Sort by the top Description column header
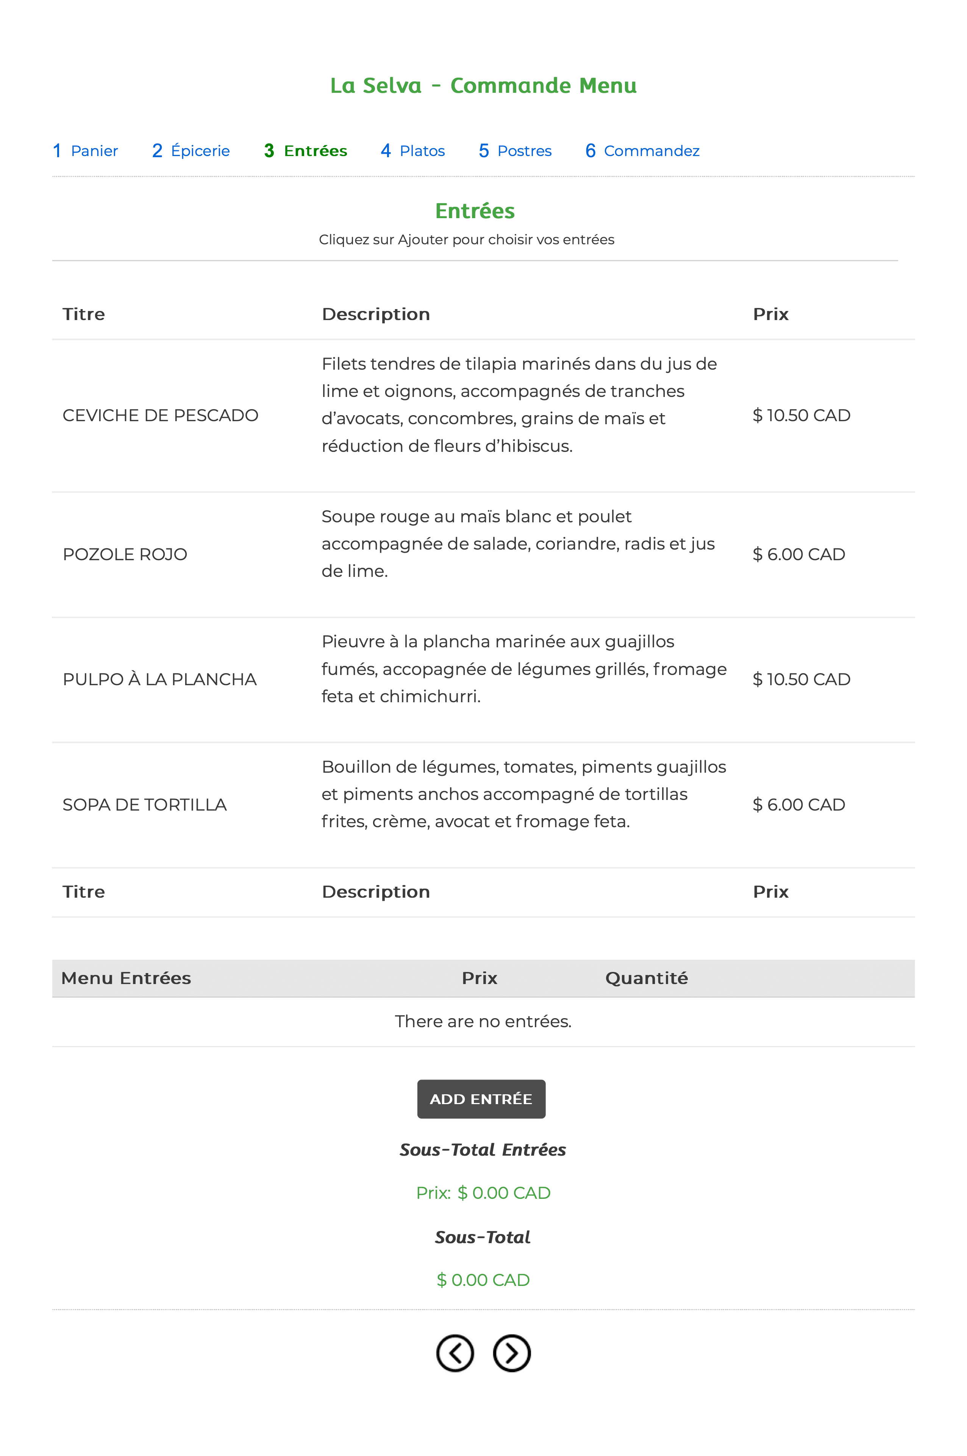 pos(376,314)
